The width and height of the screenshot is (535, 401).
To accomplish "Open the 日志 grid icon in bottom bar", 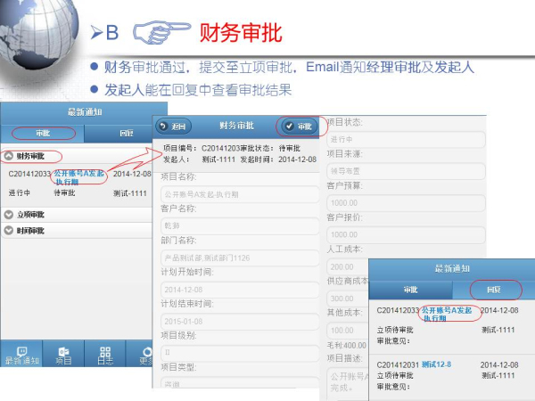I will (105, 354).
